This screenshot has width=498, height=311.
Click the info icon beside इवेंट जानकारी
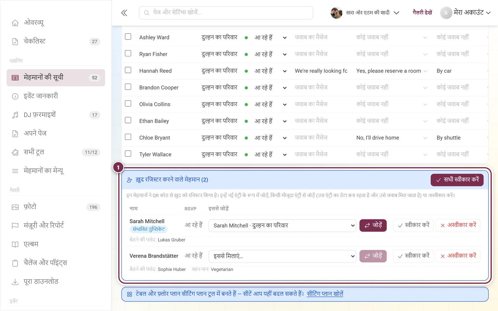(x=15, y=96)
